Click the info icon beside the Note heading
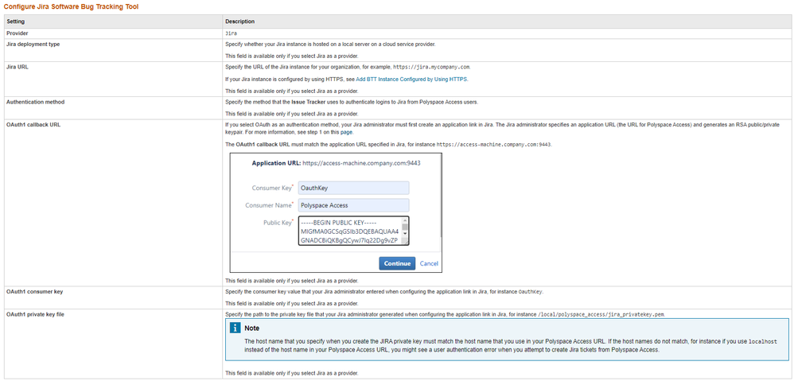This screenshot has height=381, width=794. click(235, 328)
